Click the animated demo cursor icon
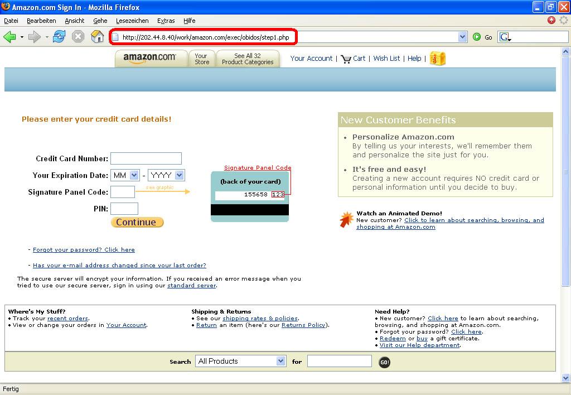The height and width of the screenshot is (395, 571). pos(347,220)
